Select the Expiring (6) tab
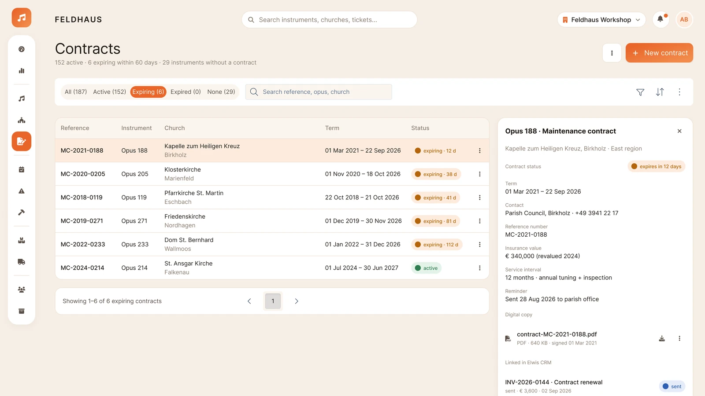This screenshot has width=705, height=396. coord(148,92)
